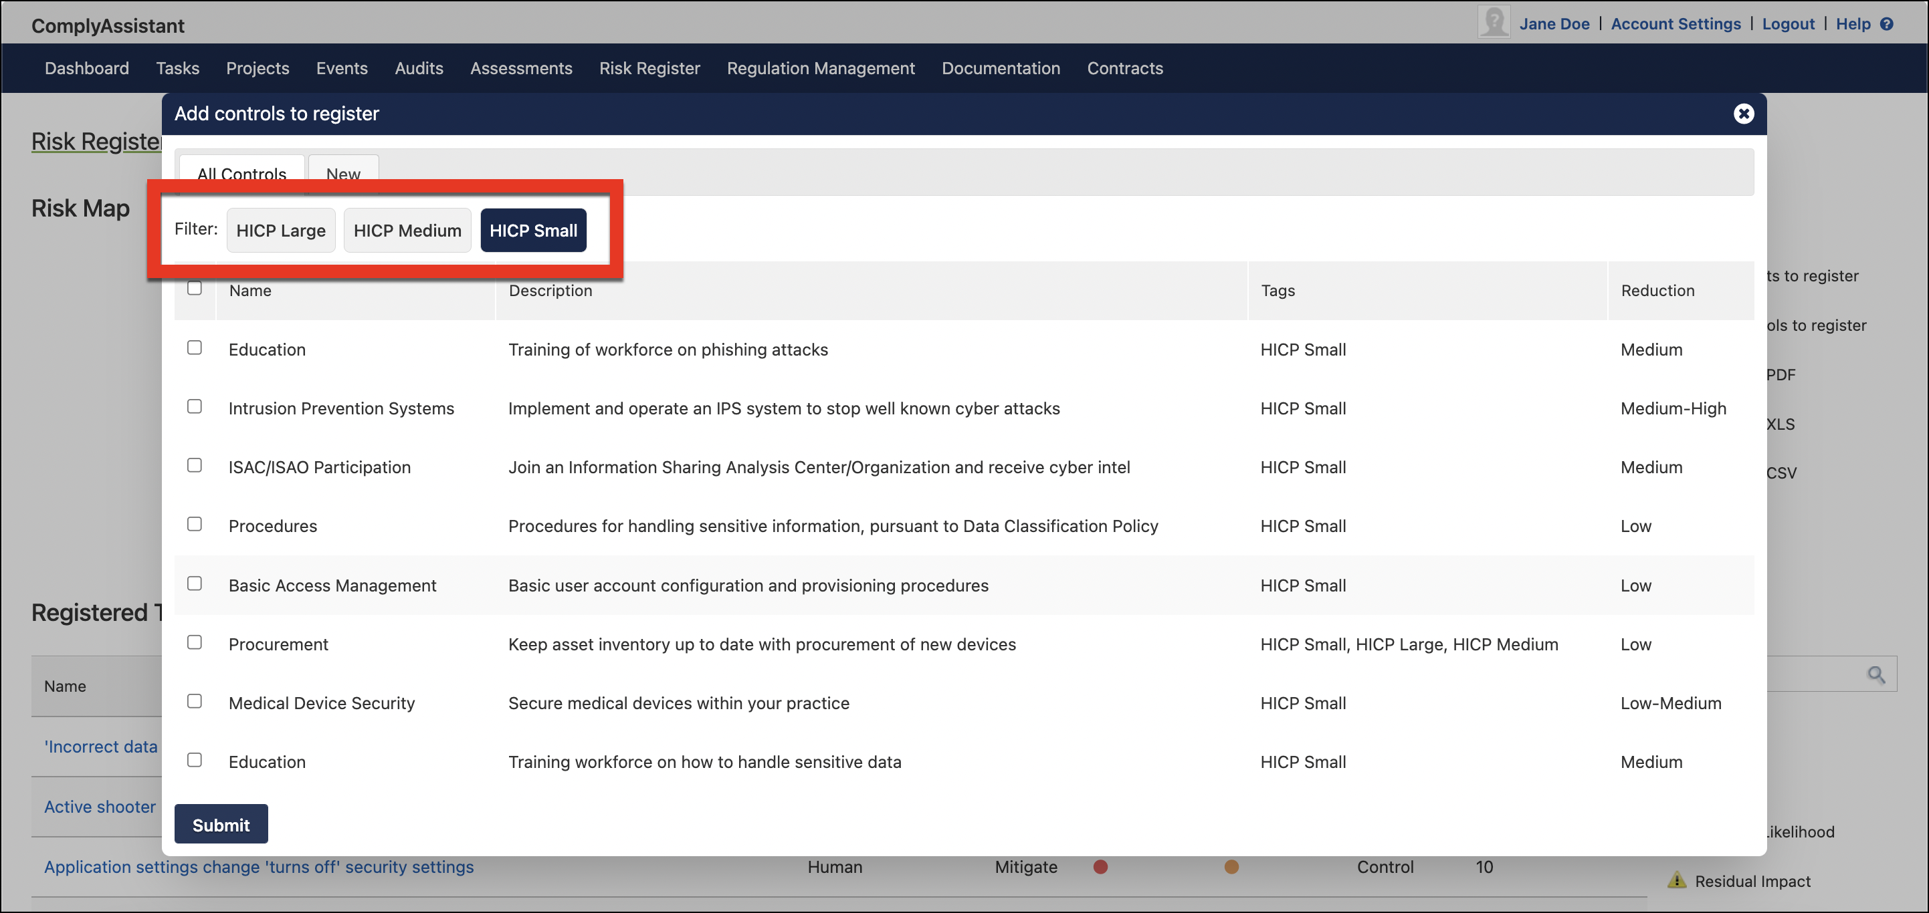Click the Medical Device Security name cell
1929x913 pixels.
321,703
